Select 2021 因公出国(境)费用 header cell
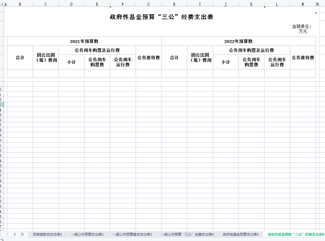 [x=46, y=57]
